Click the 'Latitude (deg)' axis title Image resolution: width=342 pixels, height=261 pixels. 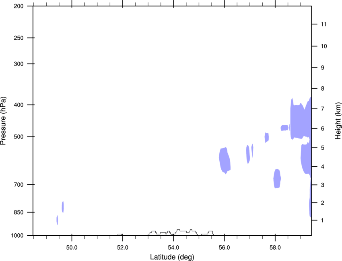pyautogui.click(x=172, y=257)
